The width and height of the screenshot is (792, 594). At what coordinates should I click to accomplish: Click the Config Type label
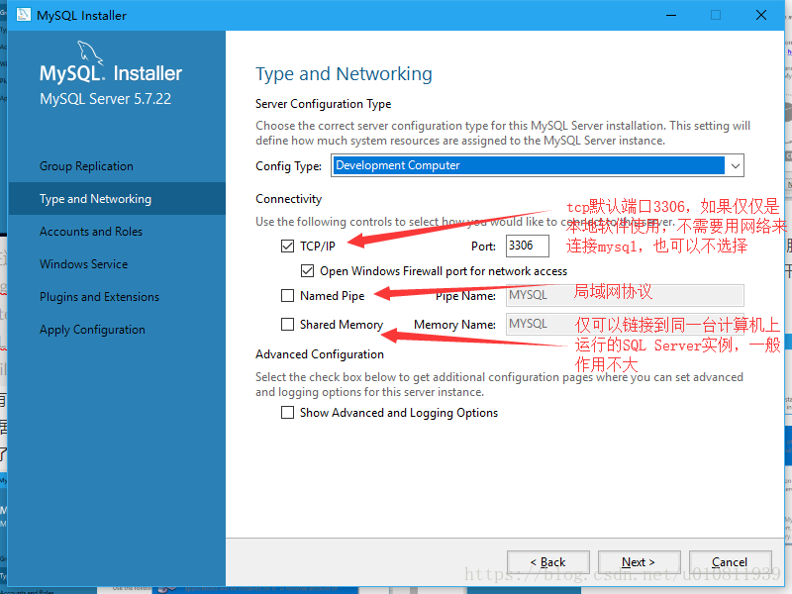tap(288, 166)
